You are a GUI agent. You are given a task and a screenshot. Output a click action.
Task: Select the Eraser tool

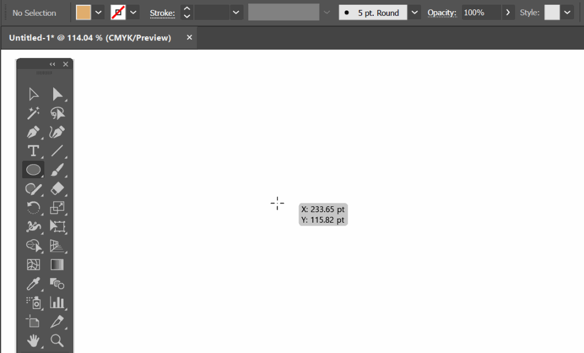point(57,189)
